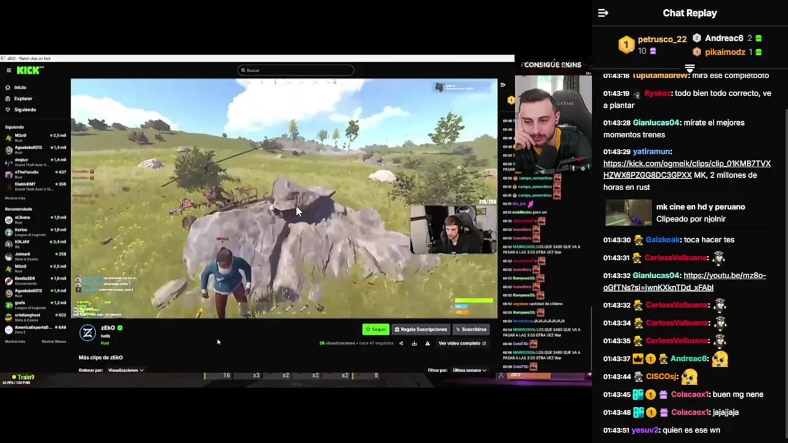Click the Suscribirse button
Image resolution: width=788 pixels, height=443 pixels.
pos(472,329)
